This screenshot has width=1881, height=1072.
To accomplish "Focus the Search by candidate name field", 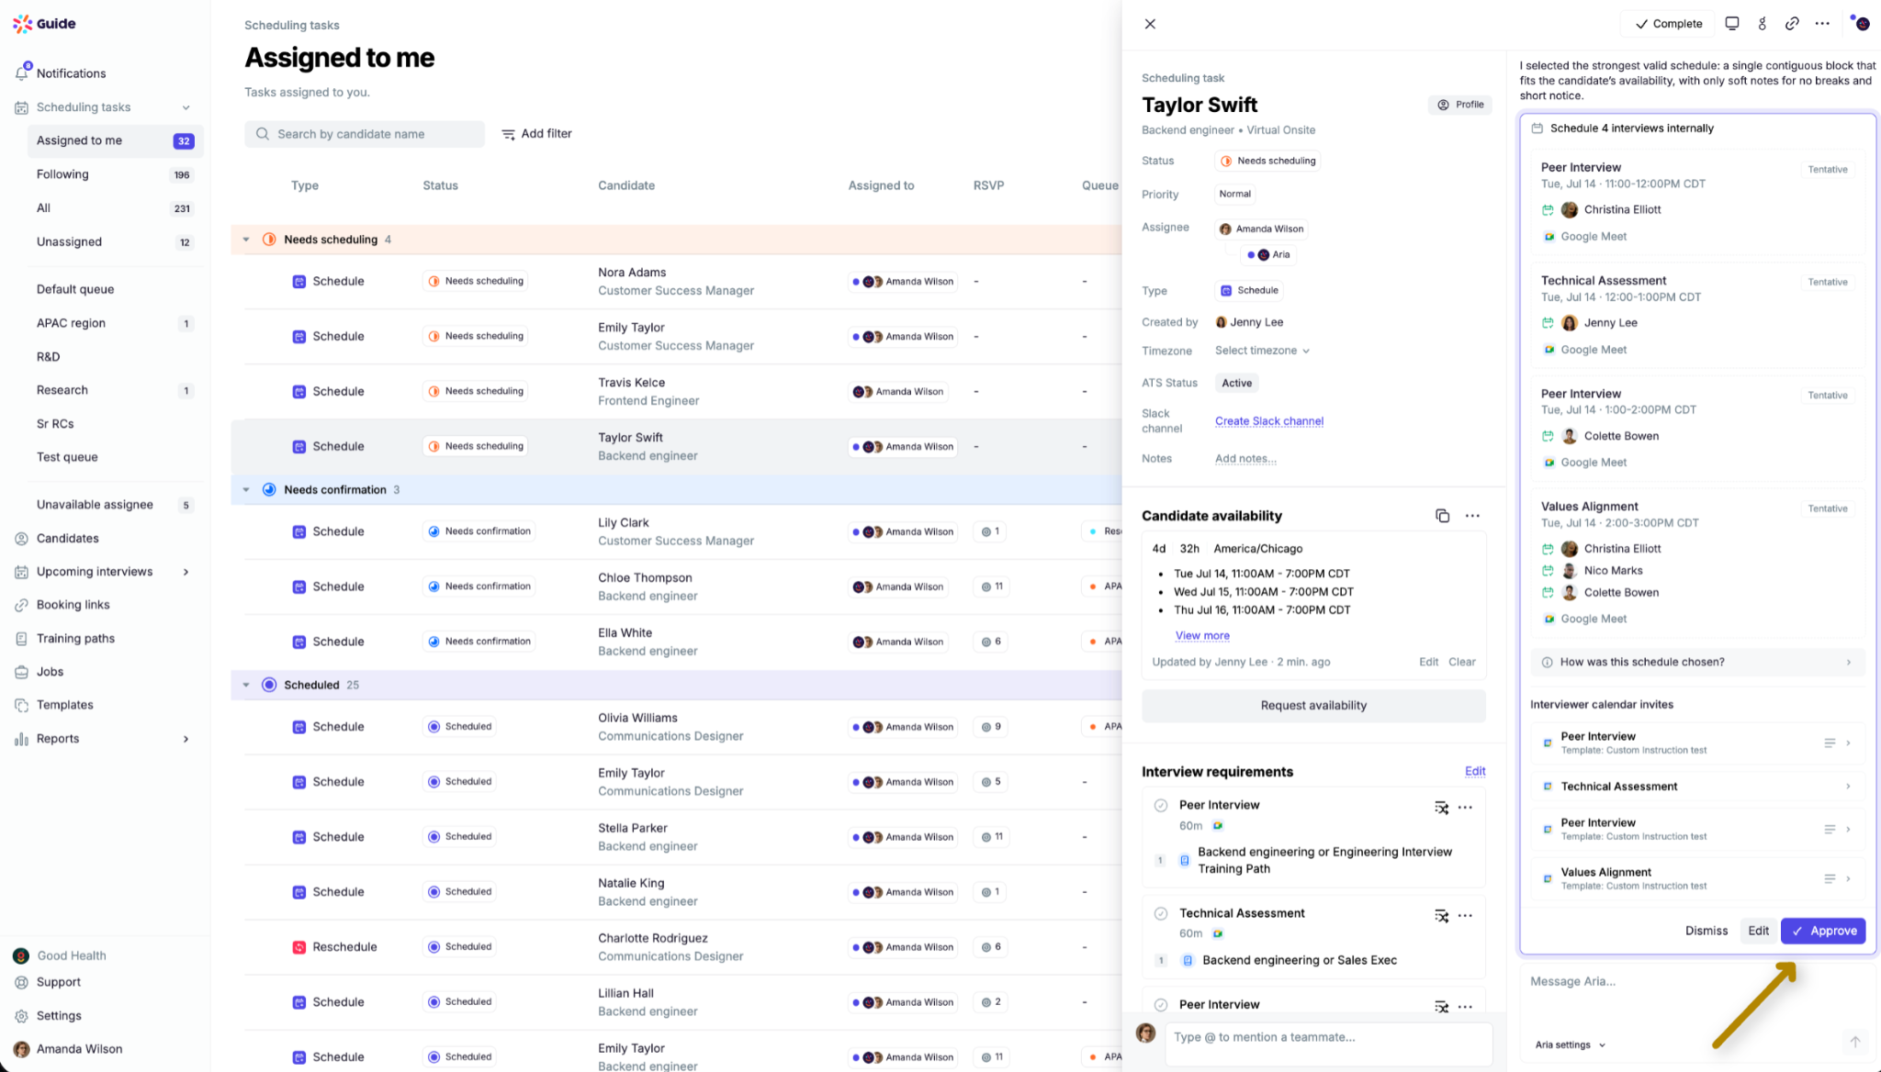I will pyautogui.click(x=364, y=134).
